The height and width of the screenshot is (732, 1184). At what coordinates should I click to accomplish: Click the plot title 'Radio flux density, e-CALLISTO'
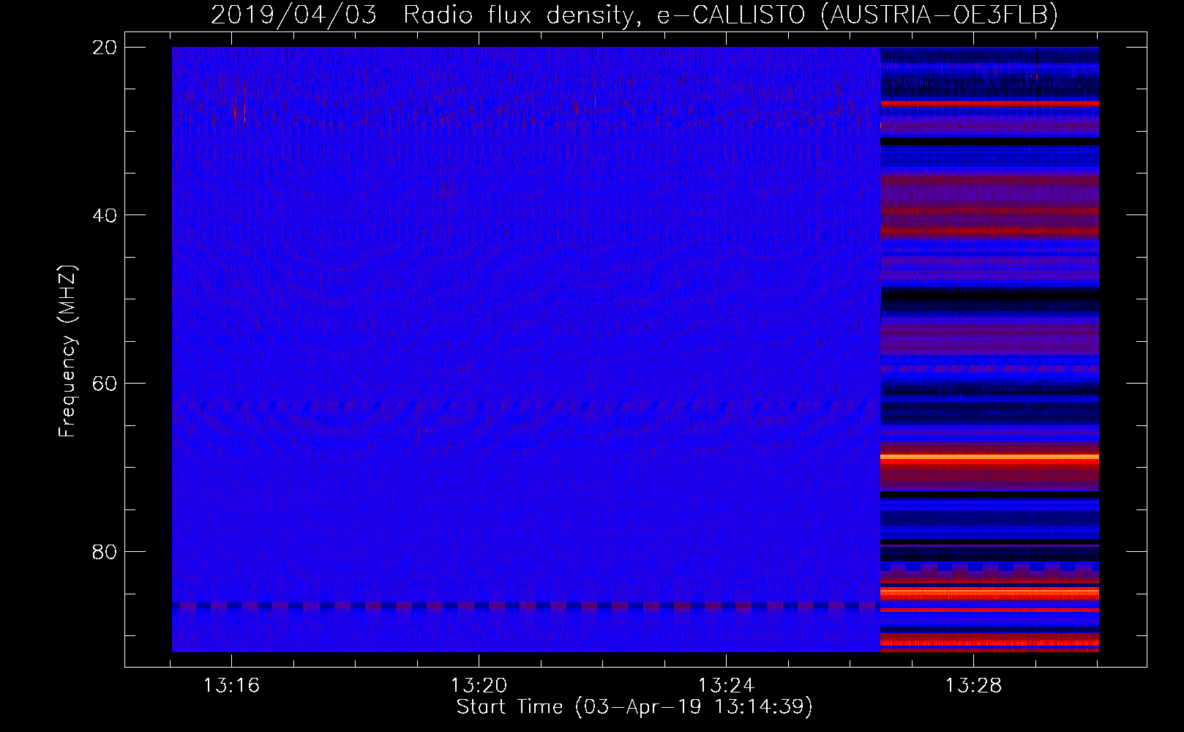604,15
